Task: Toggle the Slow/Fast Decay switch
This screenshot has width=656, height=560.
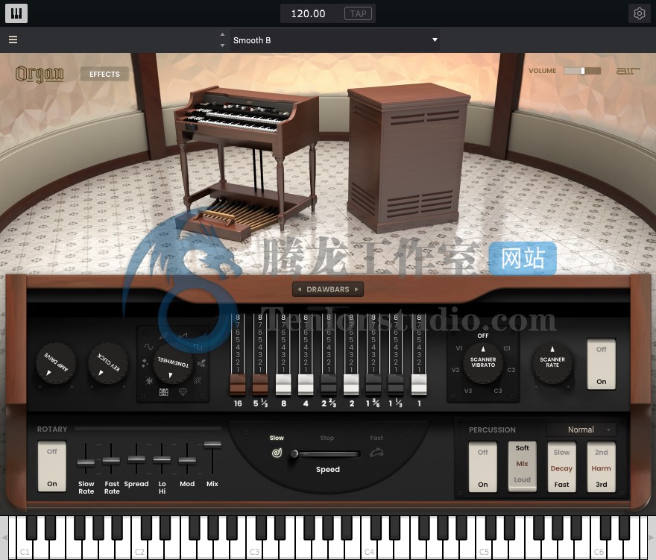Action: click(561, 468)
